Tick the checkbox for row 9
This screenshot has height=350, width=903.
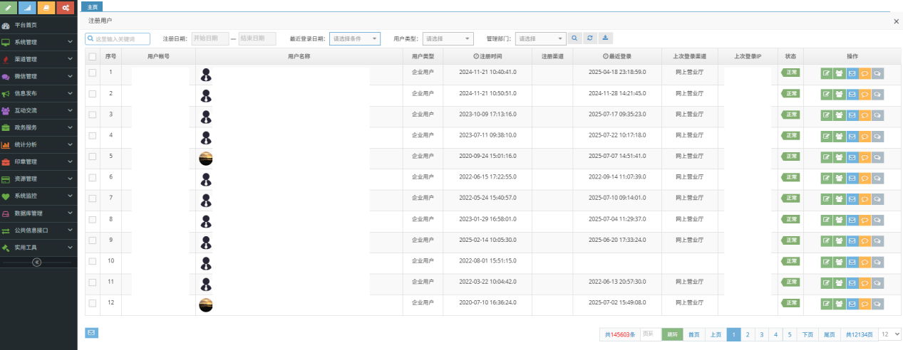click(92, 240)
